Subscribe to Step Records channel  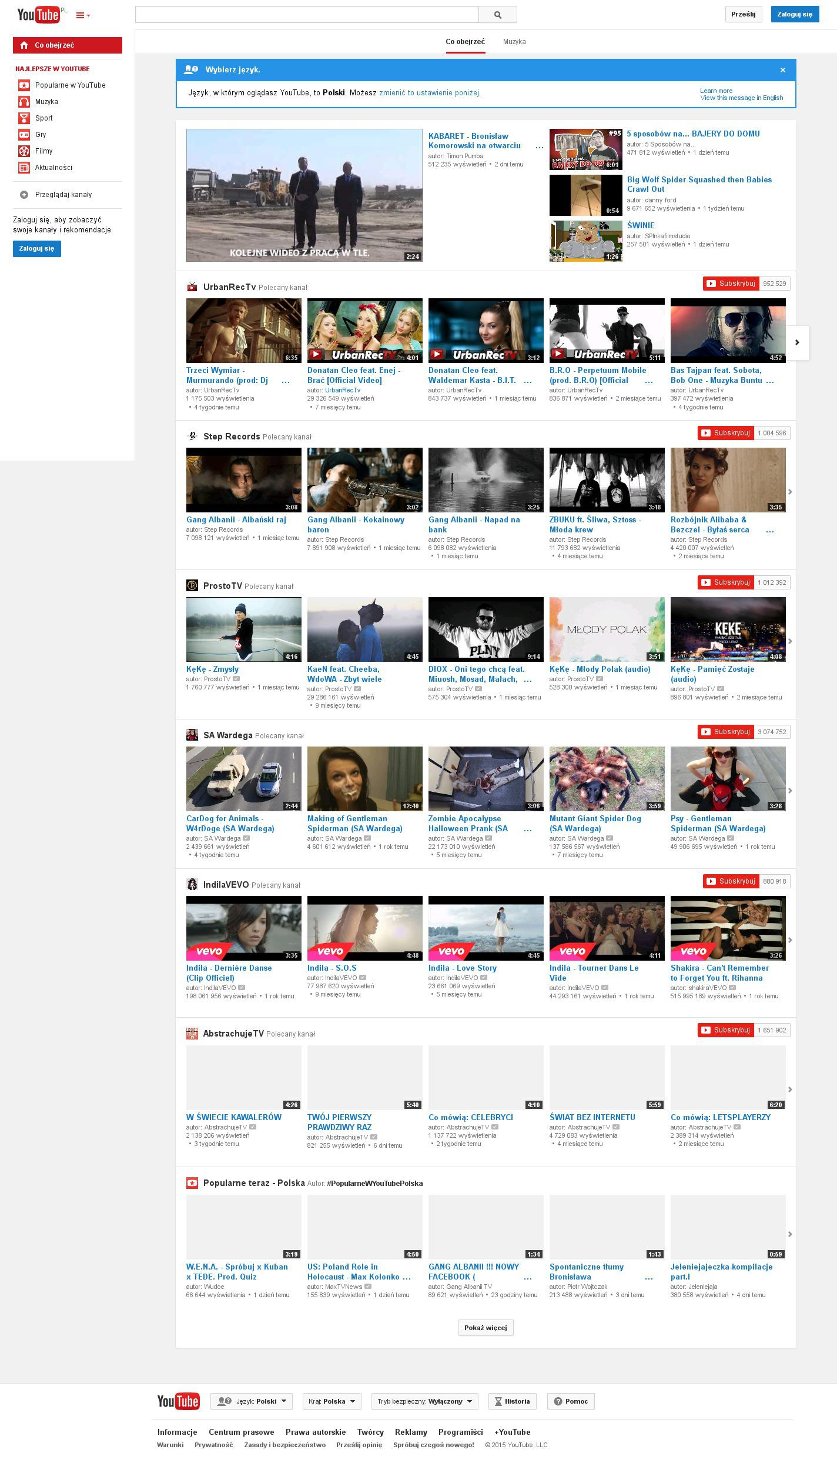coord(726,433)
